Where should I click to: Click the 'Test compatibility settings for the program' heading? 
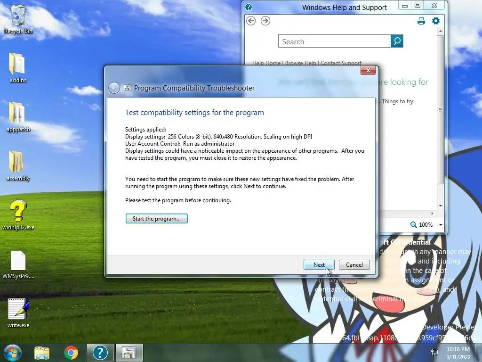pos(194,113)
